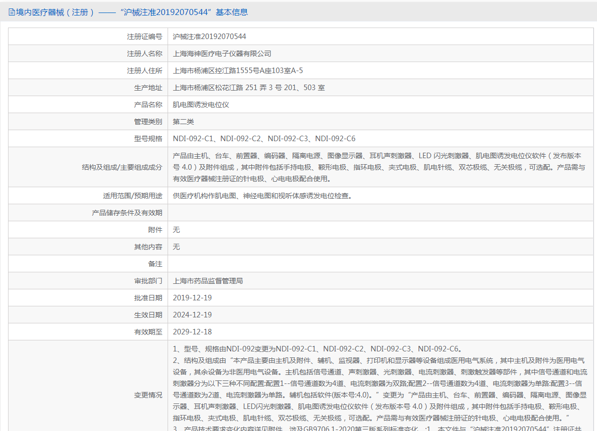Select the expiry date 2029-12-18
Viewport: 597px width, 431px height.
coord(192,332)
